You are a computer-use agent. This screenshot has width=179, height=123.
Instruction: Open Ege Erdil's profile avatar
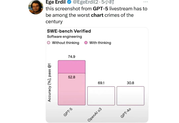[36, 7]
